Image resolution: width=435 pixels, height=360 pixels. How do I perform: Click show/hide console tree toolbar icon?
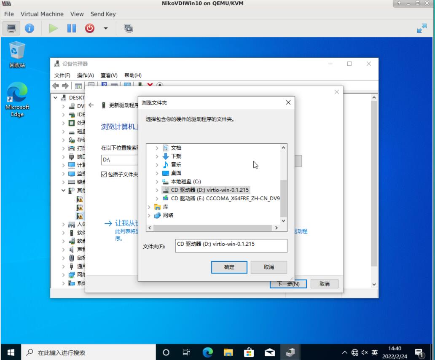click(78, 86)
